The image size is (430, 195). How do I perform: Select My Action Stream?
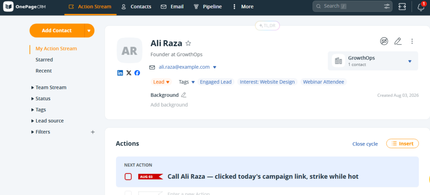[56, 49]
